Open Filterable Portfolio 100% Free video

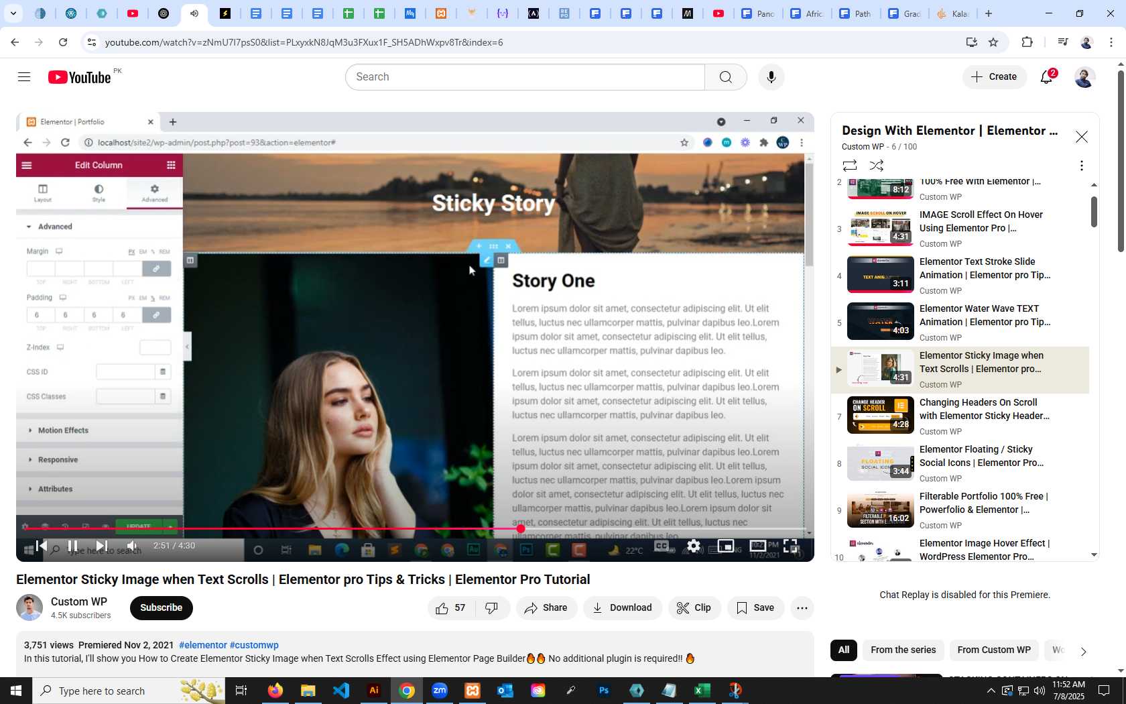(x=960, y=510)
